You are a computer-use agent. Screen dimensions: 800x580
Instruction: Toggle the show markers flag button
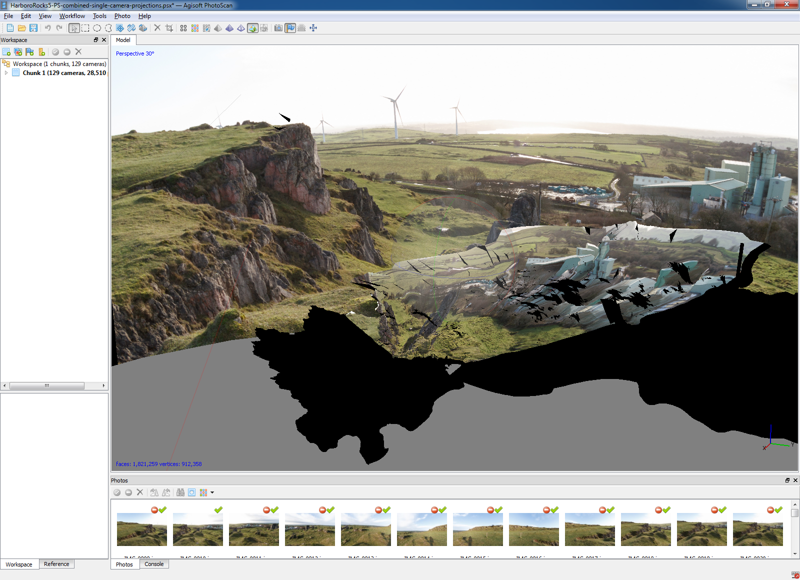pyautogui.click(x=290, y=28)
